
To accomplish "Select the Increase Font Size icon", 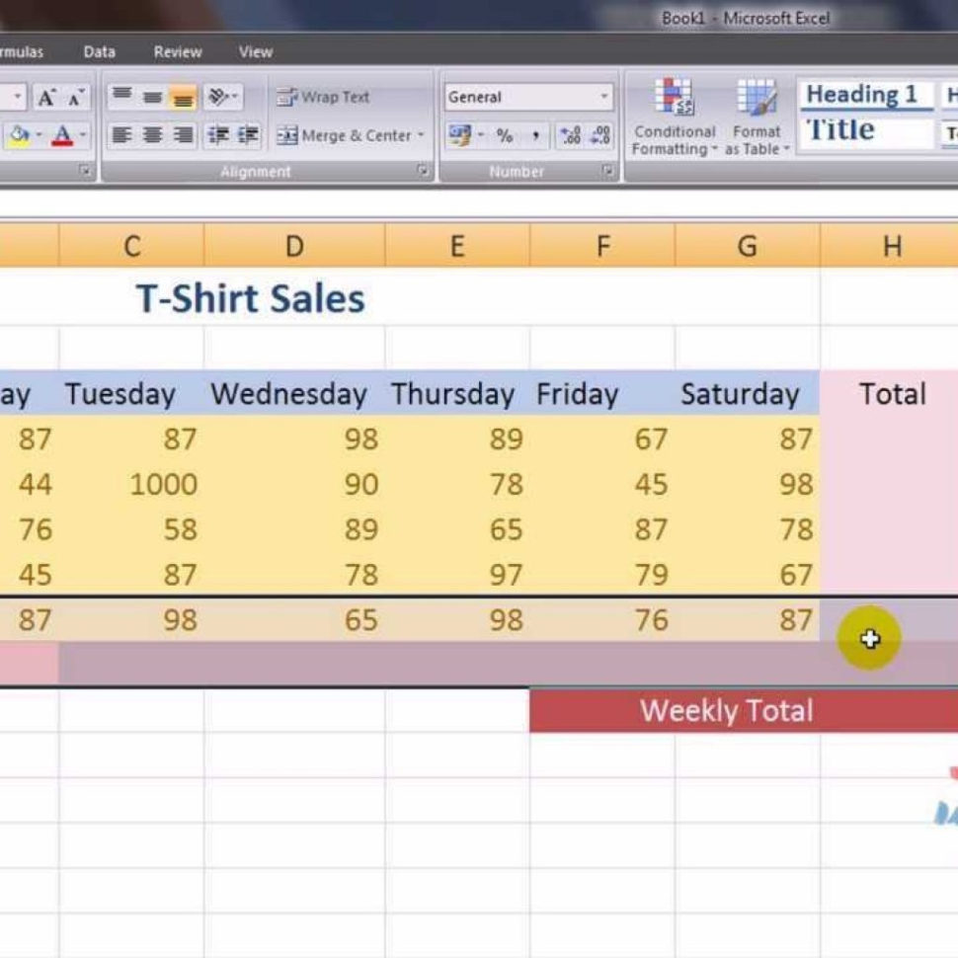I will click(45, 95).
